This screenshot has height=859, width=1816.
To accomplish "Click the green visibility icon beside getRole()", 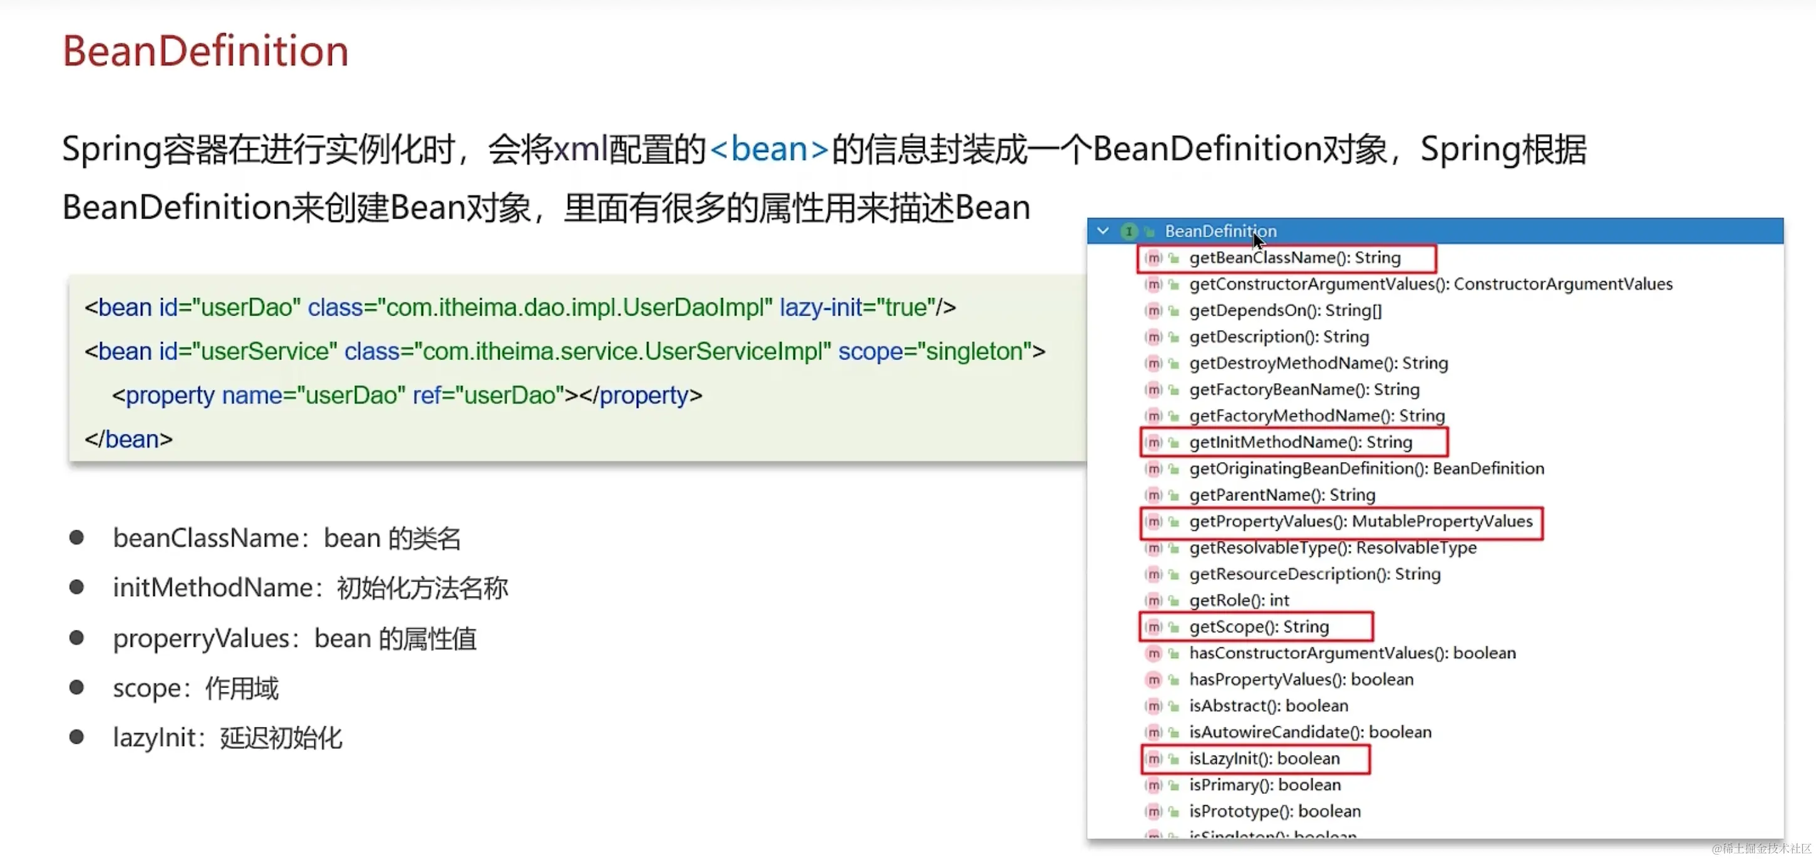I will [x=1174, y=601].
